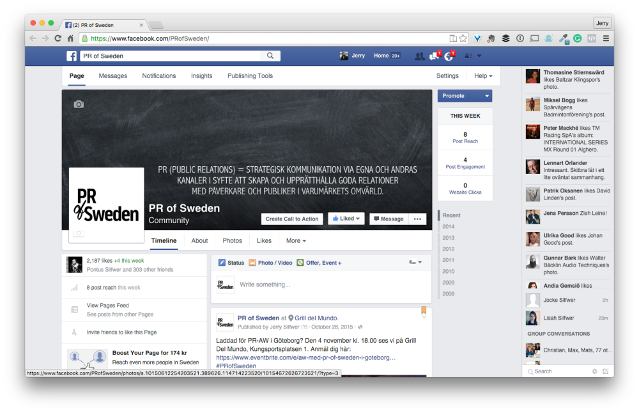This screenshot has height=413, width=639.
Task: Switch to Notifications tab
Action: pos(159,76)
